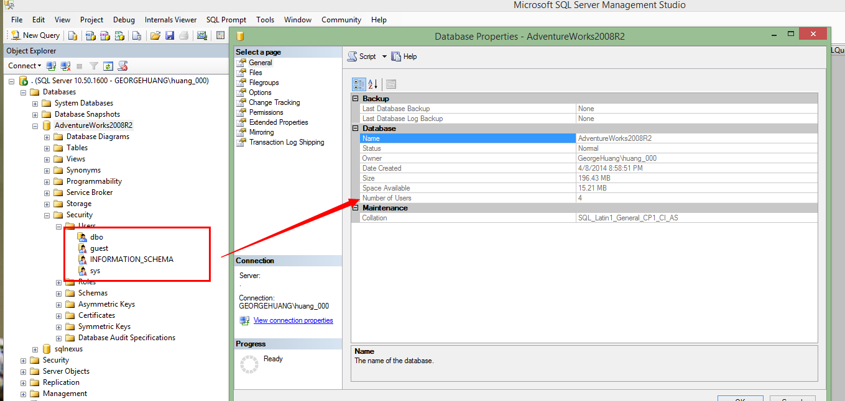Select the Certificates folder in the tree
Viewport: 845px width, 401px height.
pos(96,315)
